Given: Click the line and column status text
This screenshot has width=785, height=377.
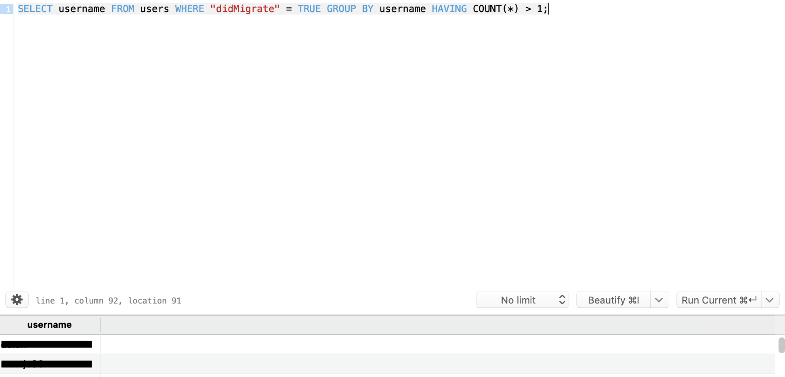Looking at the screenshot, I should 108,300.
